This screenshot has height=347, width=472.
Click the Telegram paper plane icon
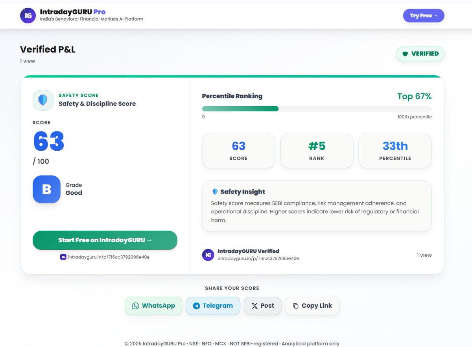pyautogui.click(x=196, y=306)
